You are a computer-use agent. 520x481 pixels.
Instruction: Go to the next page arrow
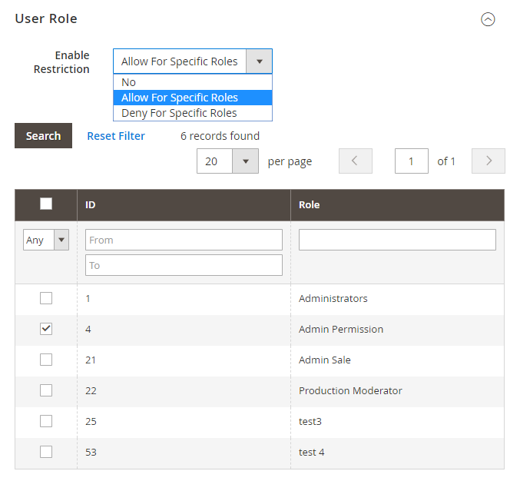489,161
